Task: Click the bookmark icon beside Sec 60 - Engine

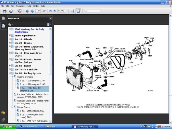Action: coord(12,66)
